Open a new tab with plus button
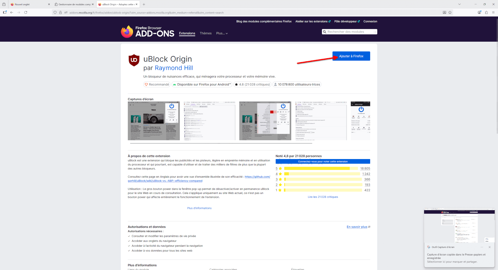This screenshot has height=270, width=498. (x=144, y=4)
